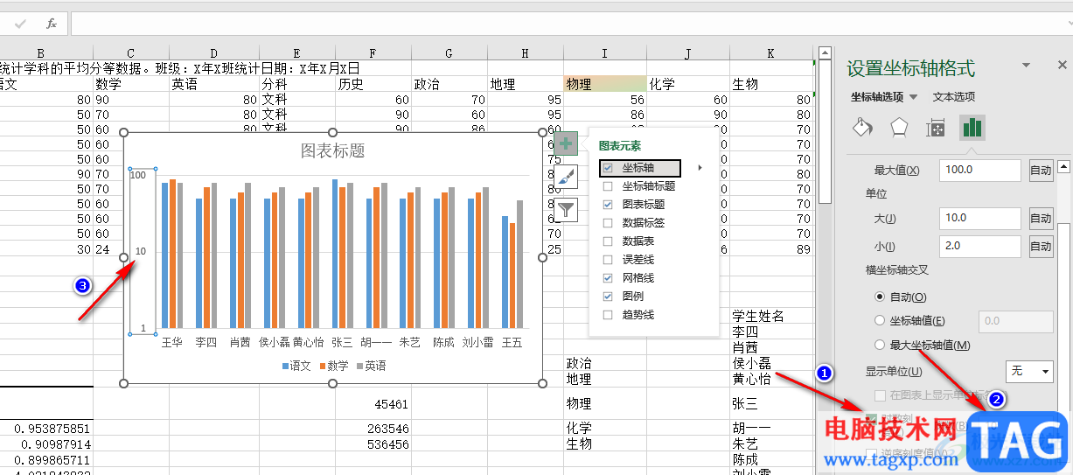Click the minor unit field showing 2.0
This screenshot has width=1073, height=475.
coord(980,247)
